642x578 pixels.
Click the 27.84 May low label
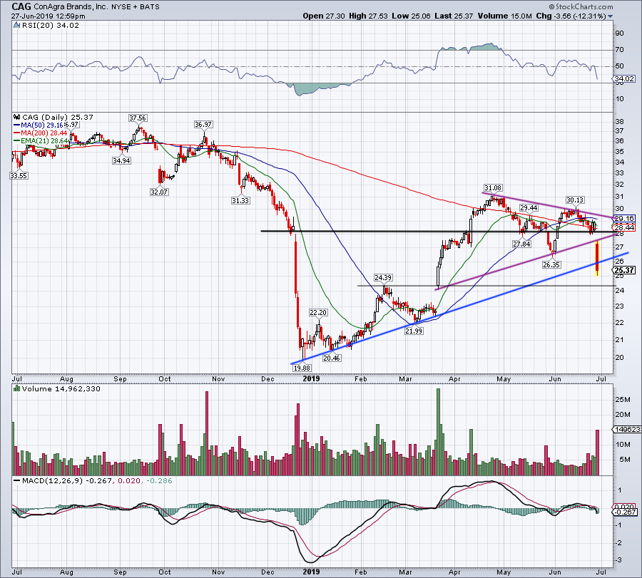click(x=521, y=244)
